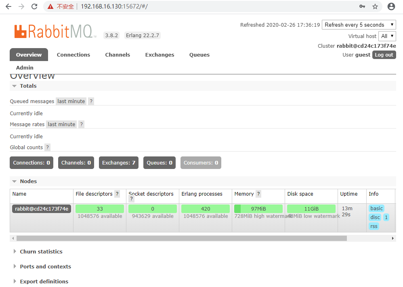Click the info tag labeled 1
This screenshot has width=403, height=287.
pos(386,217)
